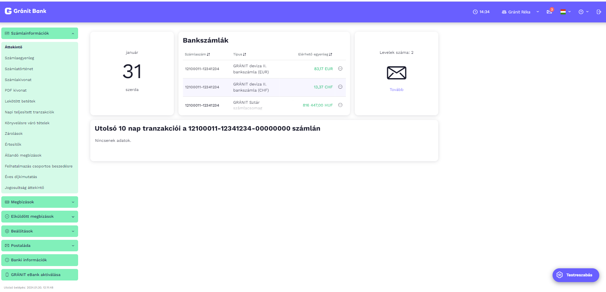Screen dimensions: 606x292
Task: Open the Gránit Réka user menu
Action: click(520, 12)
